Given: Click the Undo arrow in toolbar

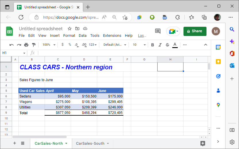Looking at the screenshot, I should tap(12, 45).
